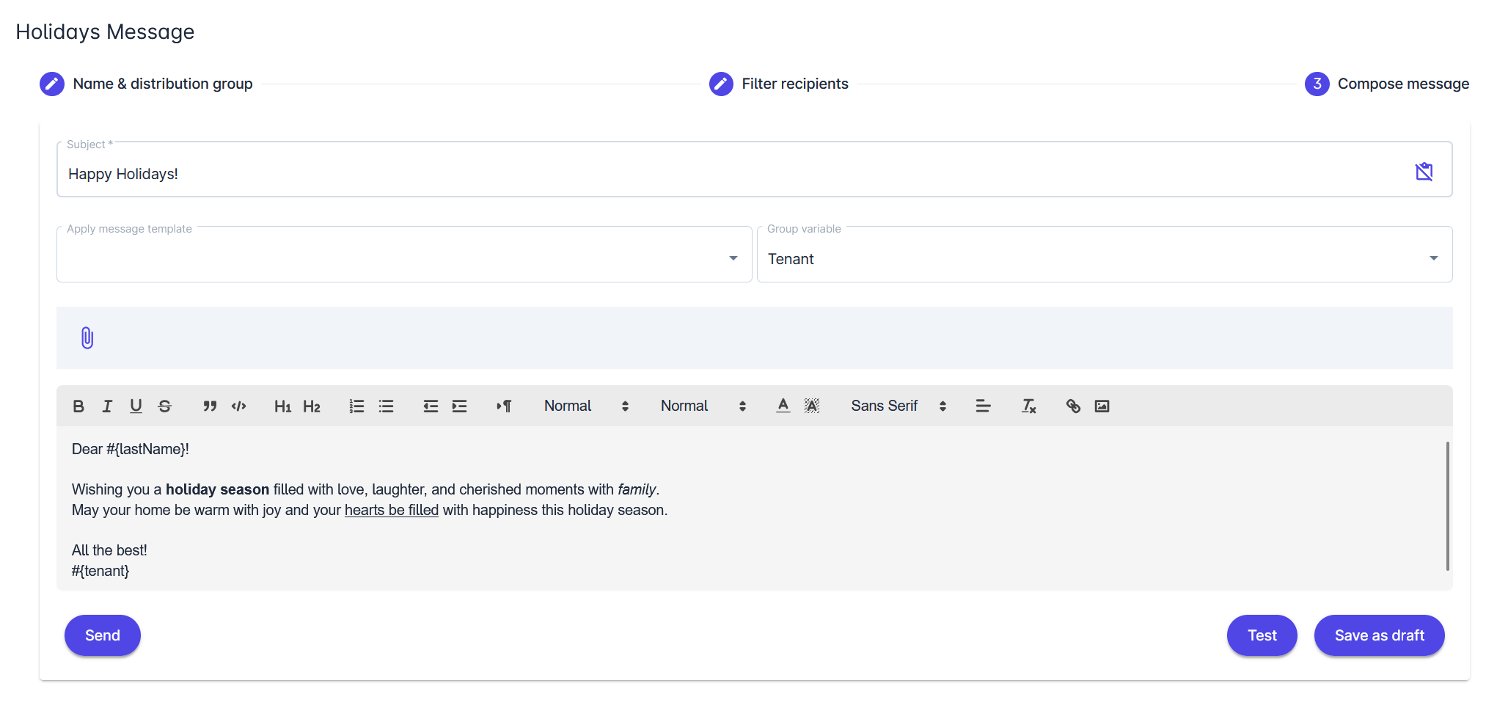The width and height of the screenshot is (1508, 719).
Task: Toggle italic formatting
Action: tap(107, 406)
